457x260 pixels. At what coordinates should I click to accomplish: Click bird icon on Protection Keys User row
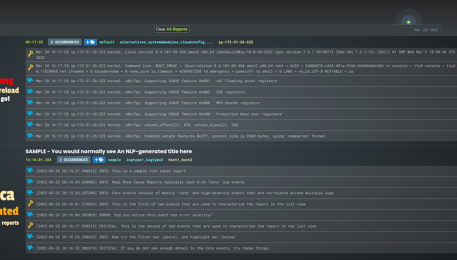30,114
